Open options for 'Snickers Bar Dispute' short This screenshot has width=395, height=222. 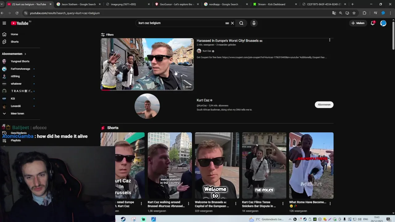pyautogui.click(x=283, y=203)
